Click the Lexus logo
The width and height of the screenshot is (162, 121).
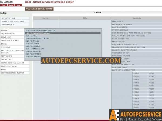[x=6, y=2]
